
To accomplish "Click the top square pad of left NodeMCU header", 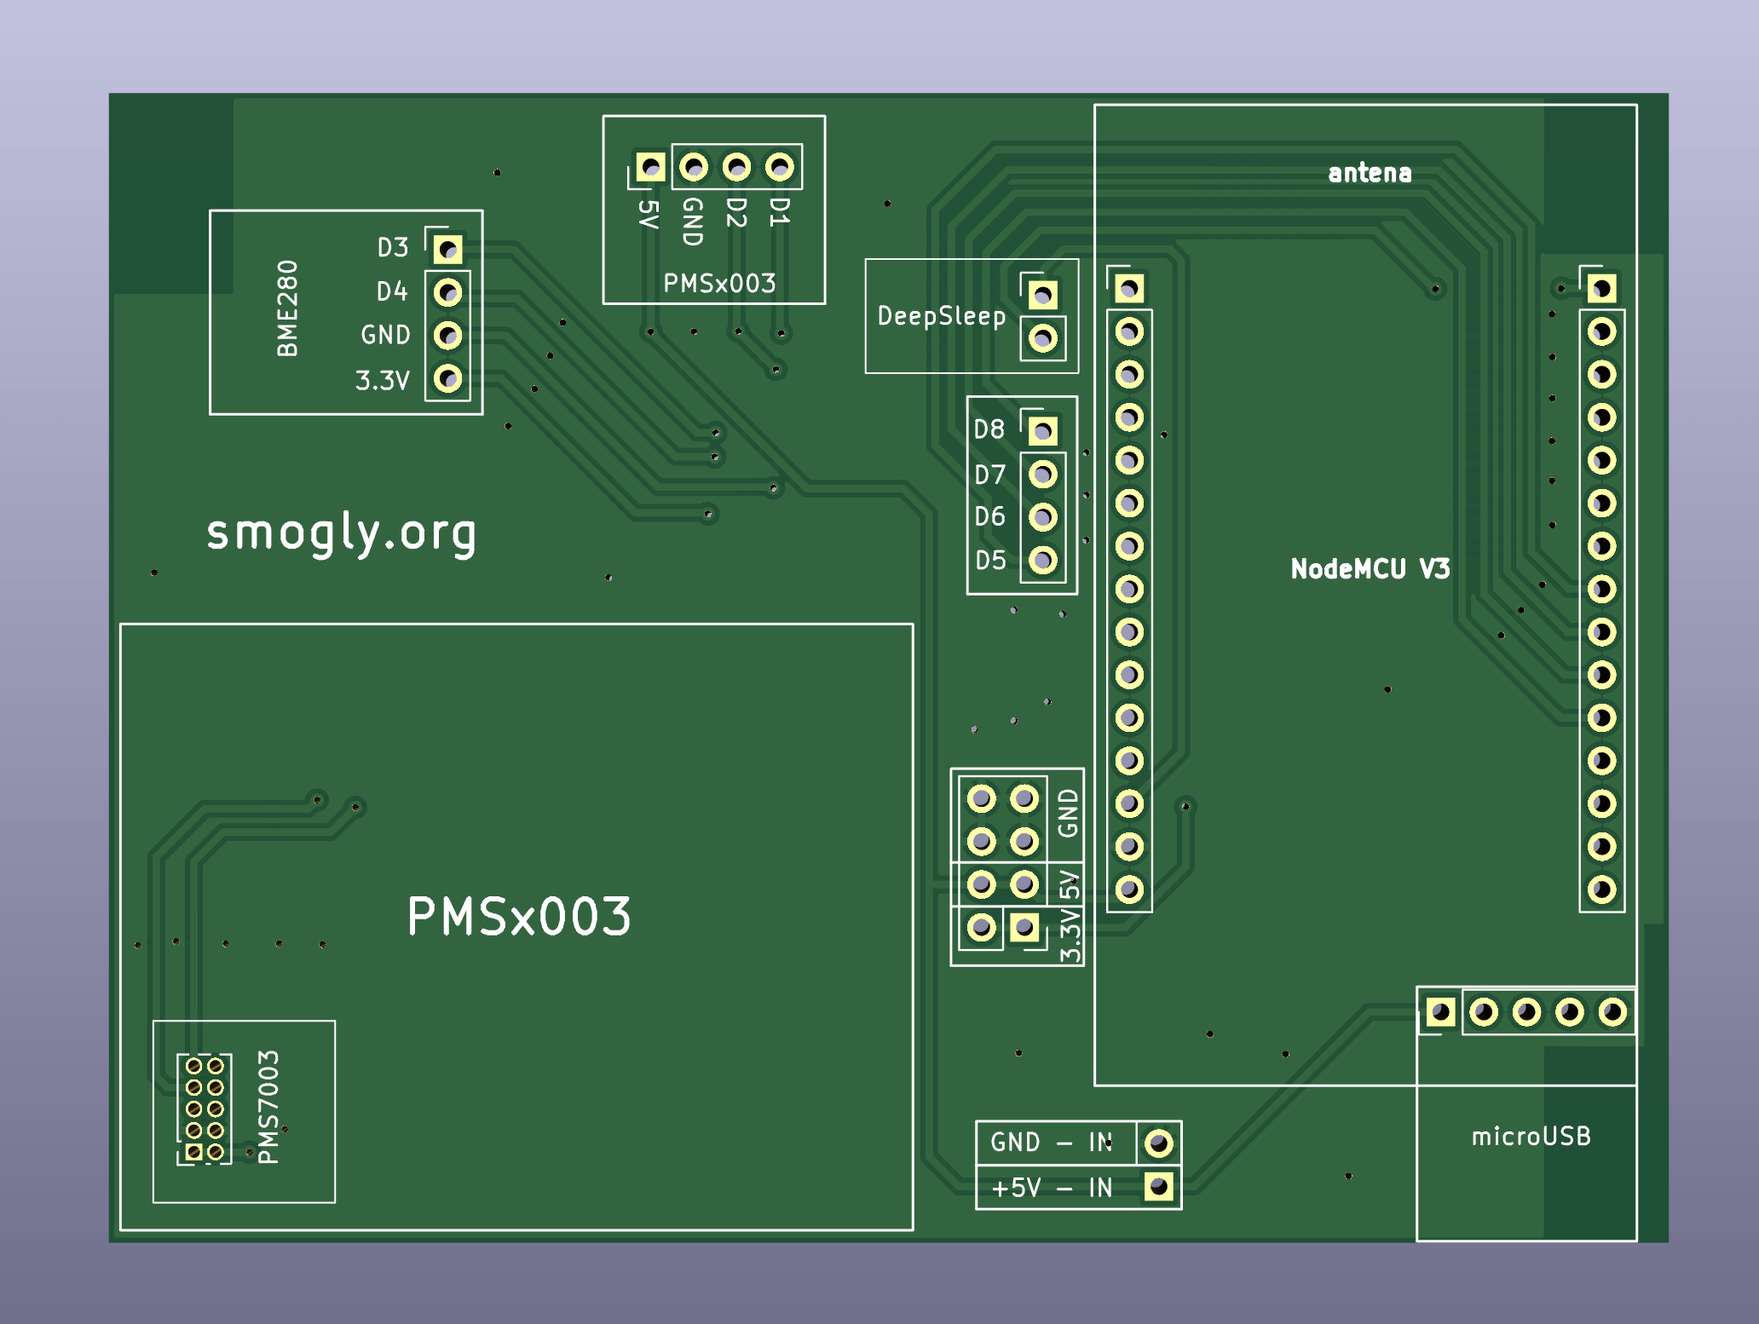I will [x=1129, y=289].
